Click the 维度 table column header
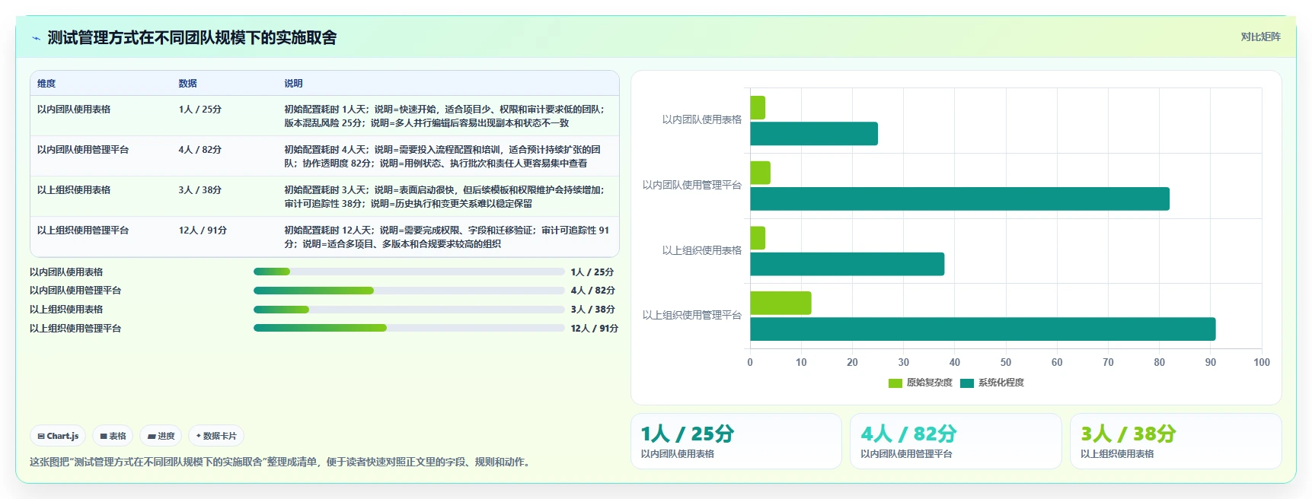The height and width of the screenshot is (499, 1312). [46, 84]
